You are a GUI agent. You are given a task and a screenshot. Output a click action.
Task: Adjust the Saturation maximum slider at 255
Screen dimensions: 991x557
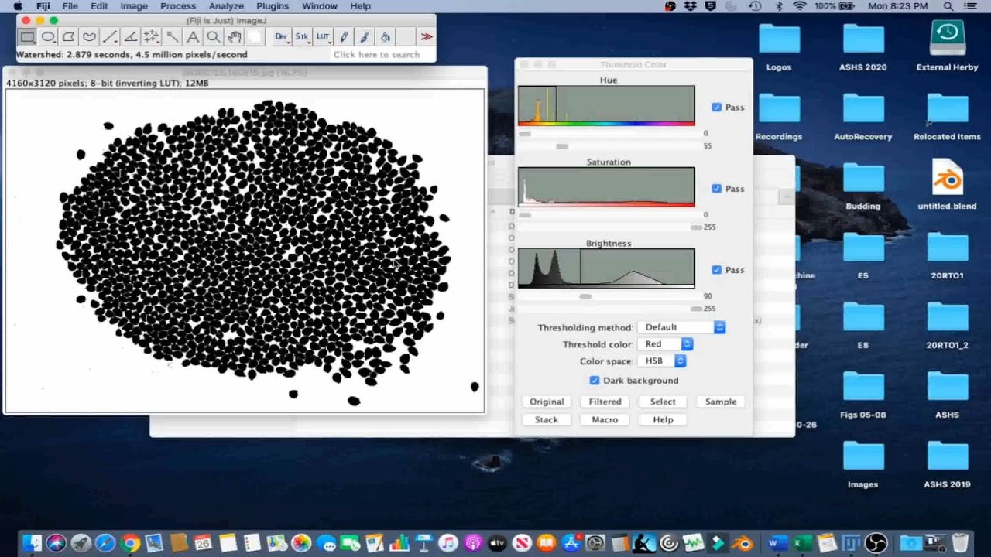[x=696, y=227]
